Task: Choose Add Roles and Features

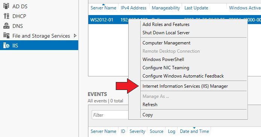Action: coord(166,24)
